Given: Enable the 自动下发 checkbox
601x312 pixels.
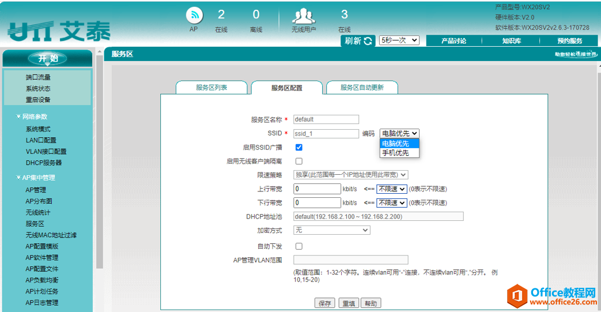Looking at the screenshot, I should coord(299,246).
